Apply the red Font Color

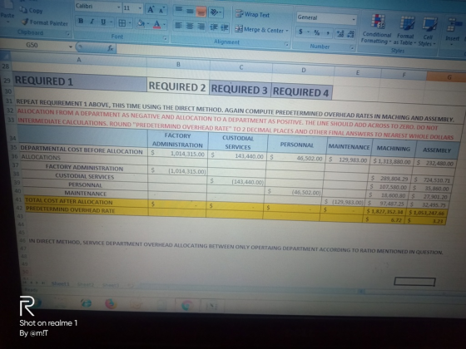pos(157,24)
